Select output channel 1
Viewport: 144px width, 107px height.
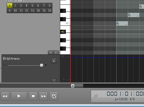tap(10, 6)
